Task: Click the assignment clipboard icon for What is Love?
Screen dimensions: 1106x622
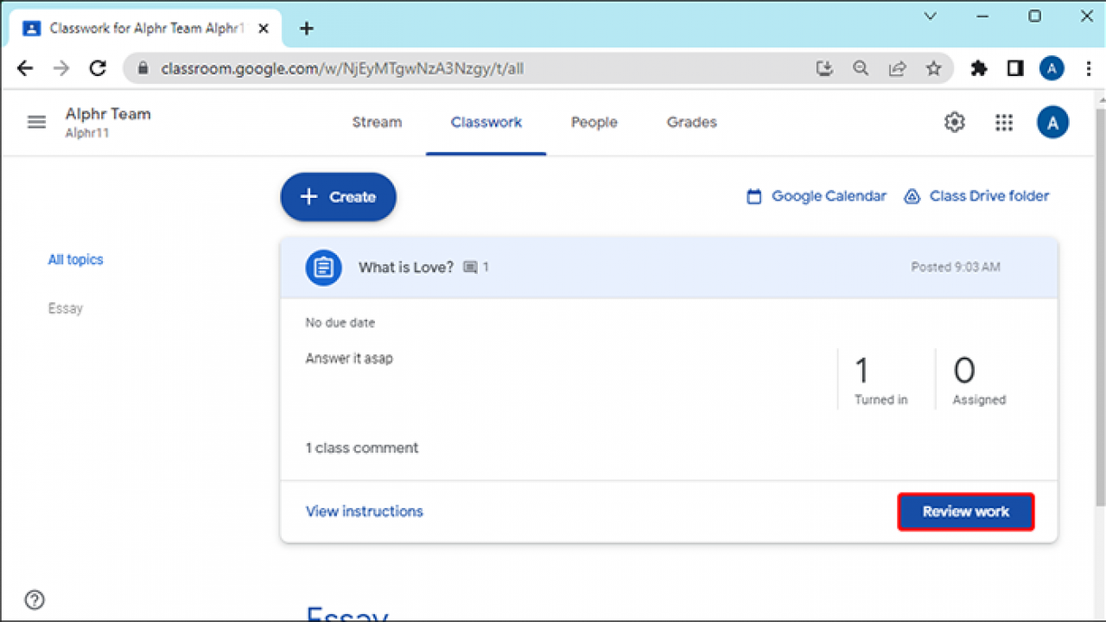Action: (x=322, y=268)
